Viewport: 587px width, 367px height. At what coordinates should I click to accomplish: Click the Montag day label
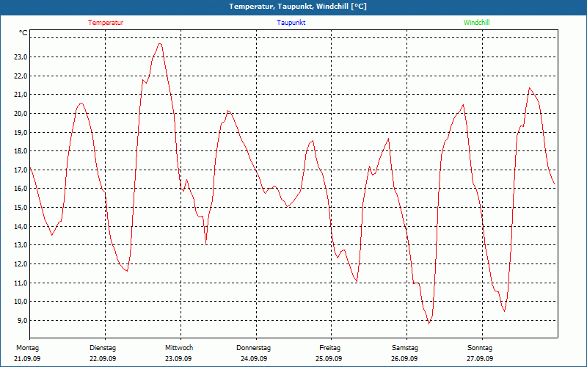(27, 348)
